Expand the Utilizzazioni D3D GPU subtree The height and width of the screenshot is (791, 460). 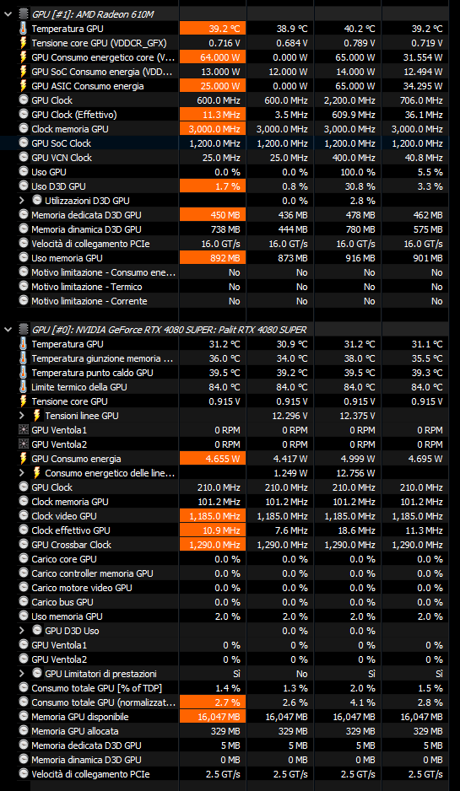(x=22, y=201)
